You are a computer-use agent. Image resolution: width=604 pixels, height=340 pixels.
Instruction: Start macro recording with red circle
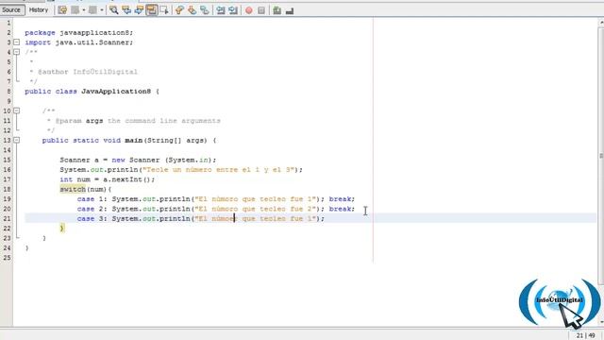(249, 10)
